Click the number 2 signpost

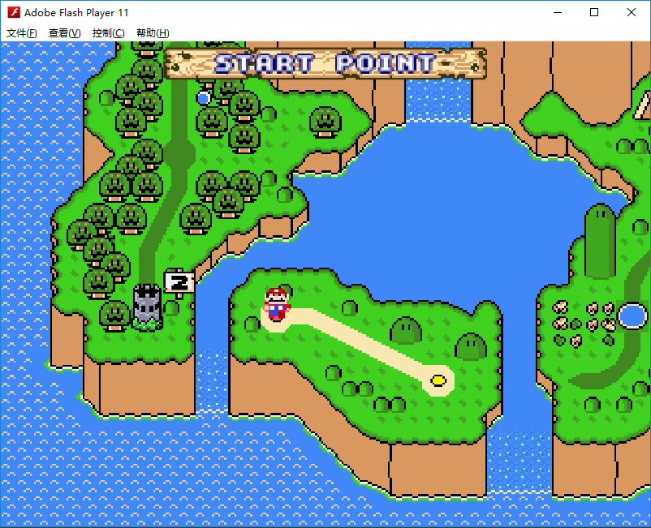179,282
